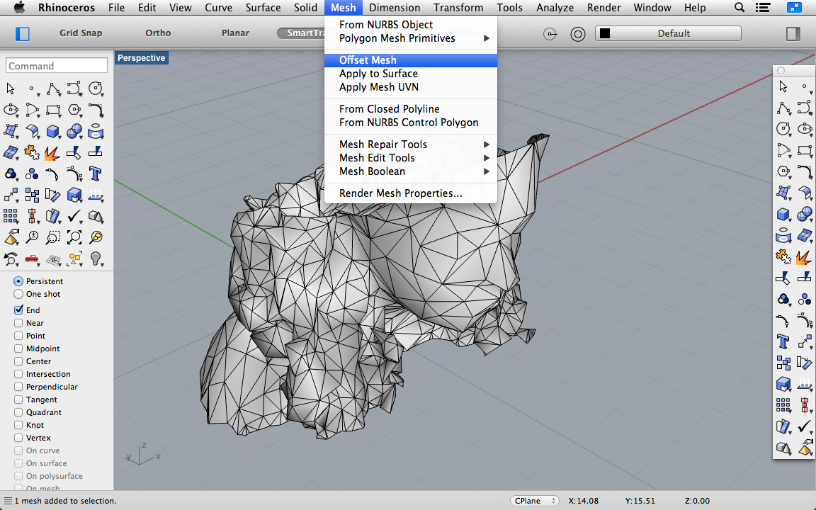Click the checkmark Check tool in the left toolbar
The height and width of the screenshot is (510, 816).
[x=74, y=216]
